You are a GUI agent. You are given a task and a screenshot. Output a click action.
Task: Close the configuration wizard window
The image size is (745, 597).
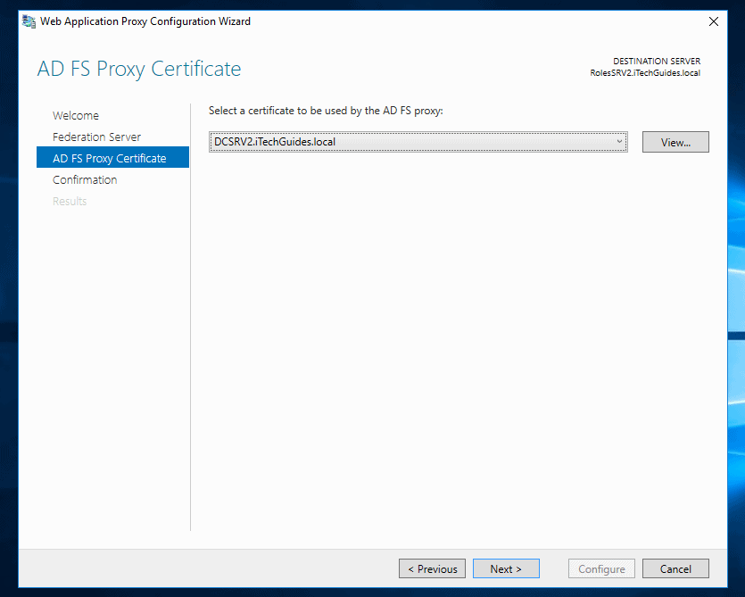(713, 21)
